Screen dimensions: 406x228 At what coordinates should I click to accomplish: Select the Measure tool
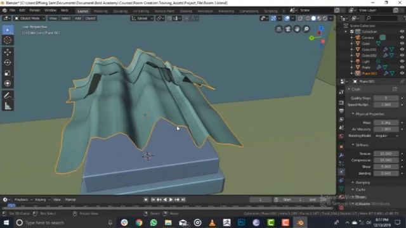point(8,106)
